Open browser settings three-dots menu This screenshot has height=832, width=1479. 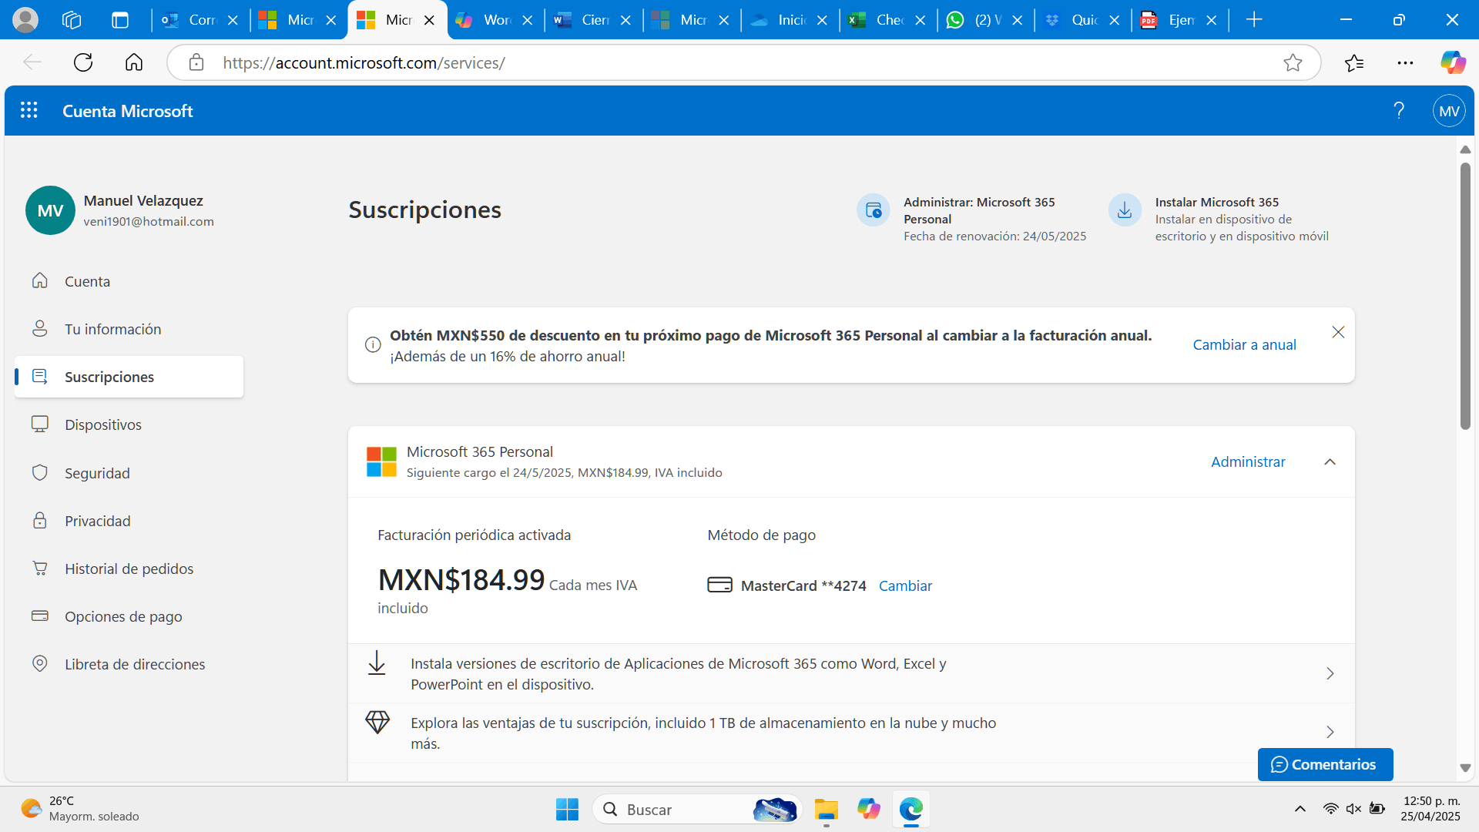tap(1405, 62)
